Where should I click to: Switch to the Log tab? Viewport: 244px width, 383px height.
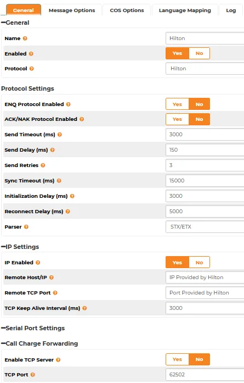(231, 10)
